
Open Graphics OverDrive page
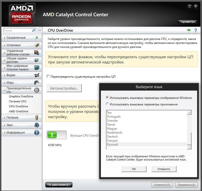click(x=21, y=96)
